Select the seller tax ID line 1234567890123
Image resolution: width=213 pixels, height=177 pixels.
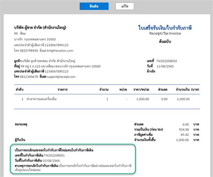[x=41, y=45]
